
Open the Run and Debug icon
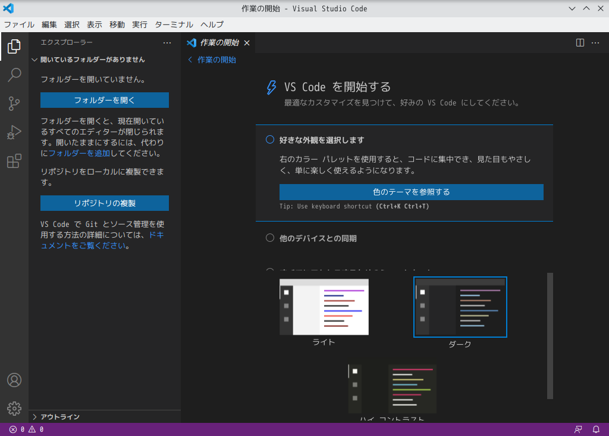[x=14, y=132]
